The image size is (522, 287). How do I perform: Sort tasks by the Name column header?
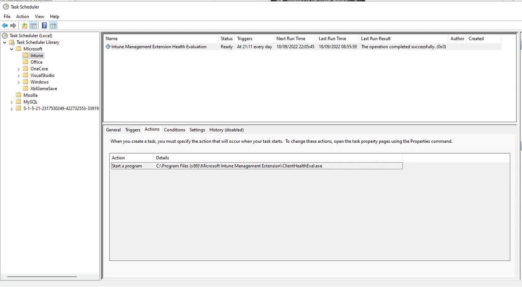[161, 39]
